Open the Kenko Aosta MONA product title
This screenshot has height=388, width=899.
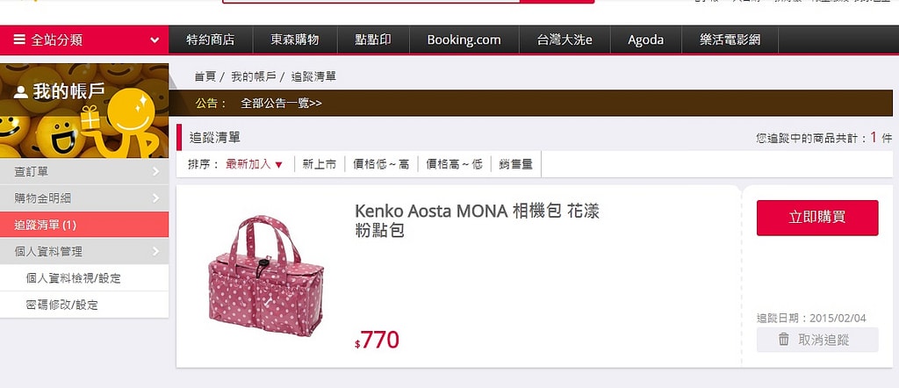pyautogui.click(x=477, y=220)
